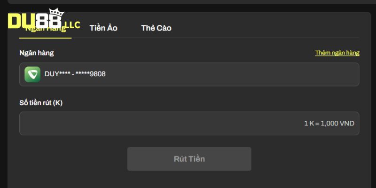Click the Ngân hàng label above the selector

click(37, 53)
